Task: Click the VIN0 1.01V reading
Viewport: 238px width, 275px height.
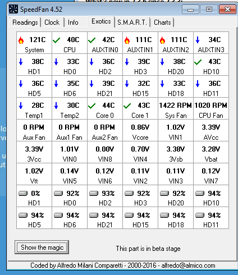Action: (70, 152)
